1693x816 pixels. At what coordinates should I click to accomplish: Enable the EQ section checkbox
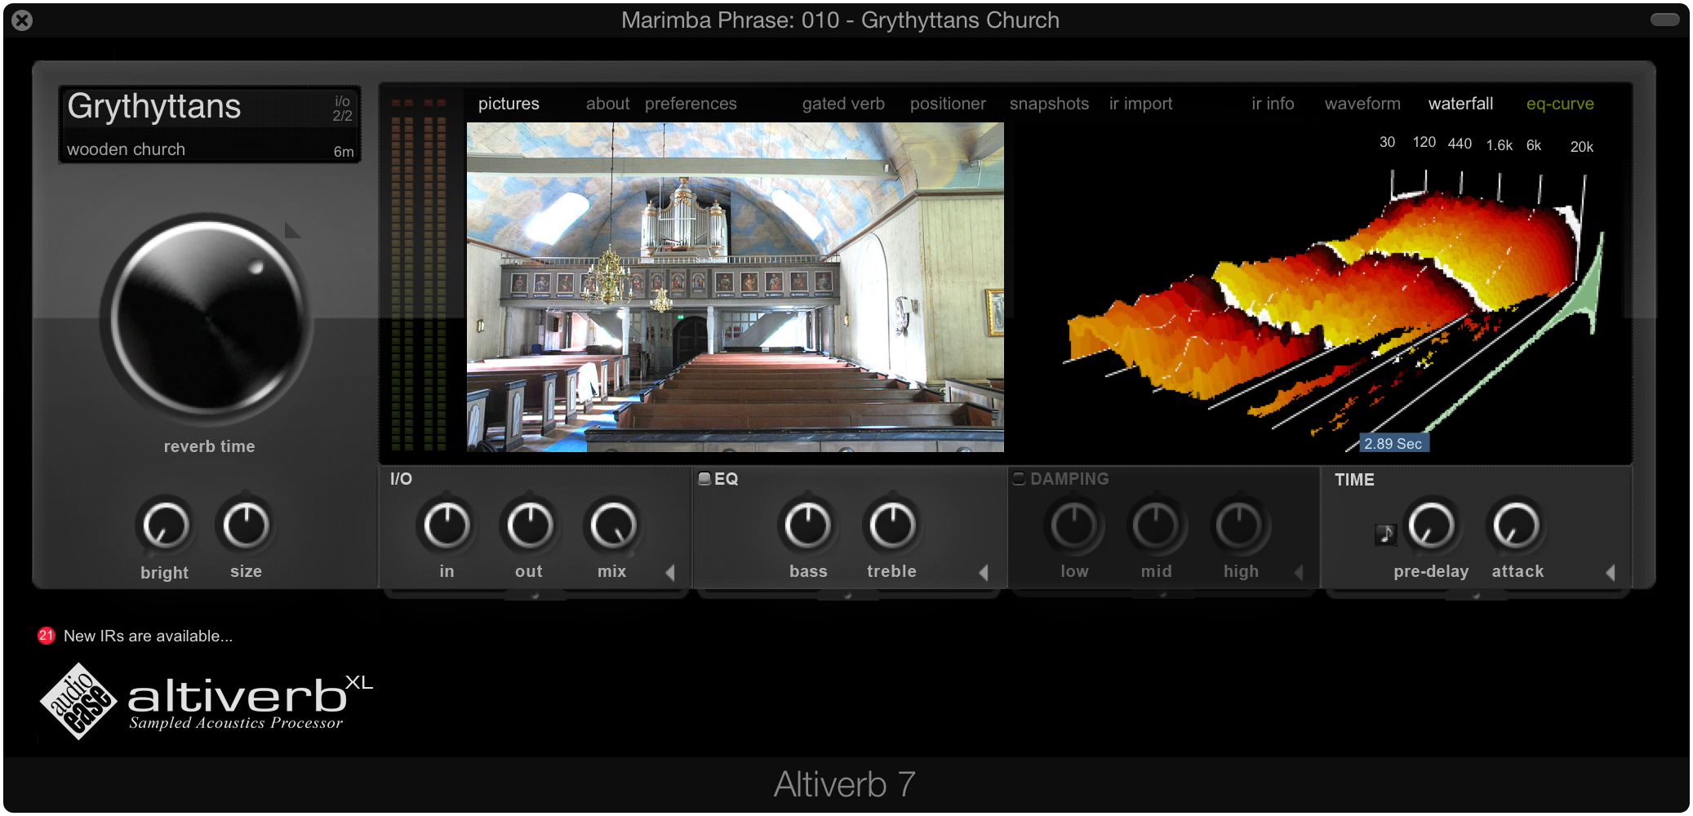[704, 479]
